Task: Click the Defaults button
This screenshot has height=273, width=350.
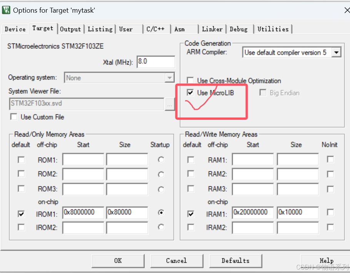Action: coord(235,261)
